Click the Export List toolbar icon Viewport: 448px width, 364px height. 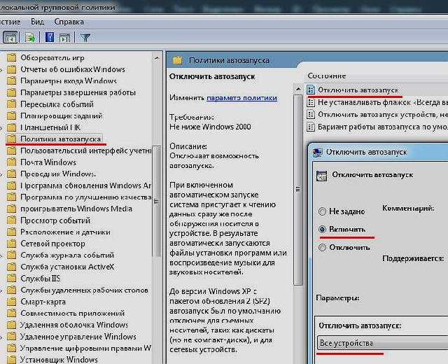point(30,37)
